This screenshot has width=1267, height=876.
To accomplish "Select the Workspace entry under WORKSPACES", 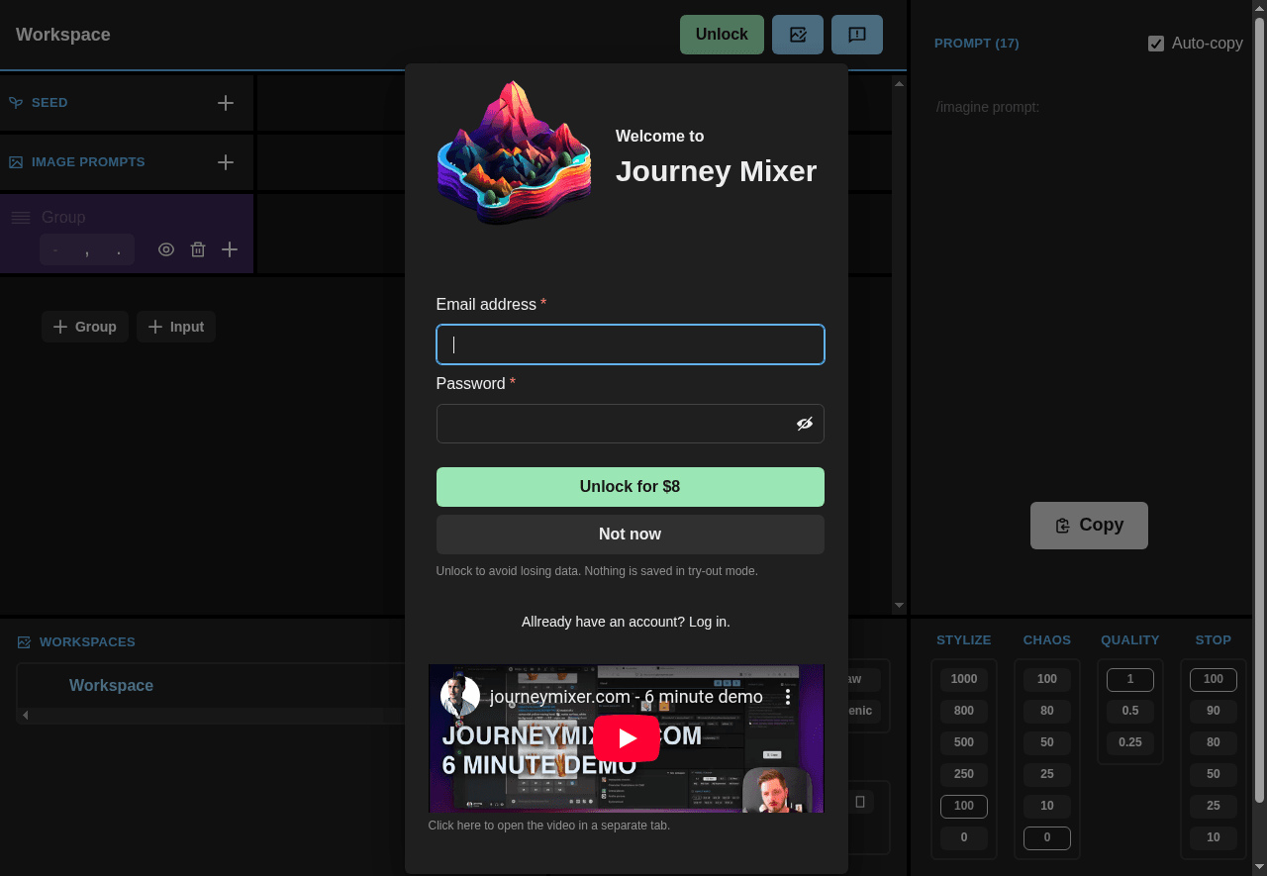I will [111, 685].
